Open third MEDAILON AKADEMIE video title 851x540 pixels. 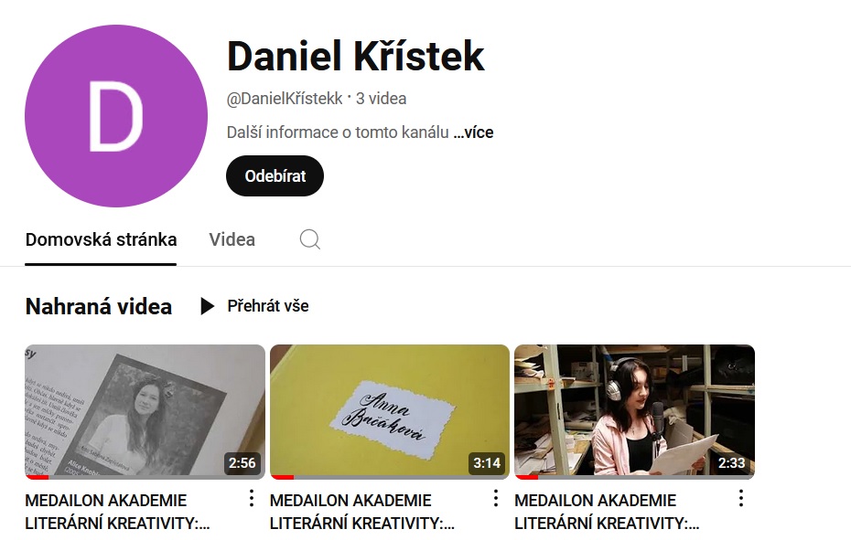(607, 512)
